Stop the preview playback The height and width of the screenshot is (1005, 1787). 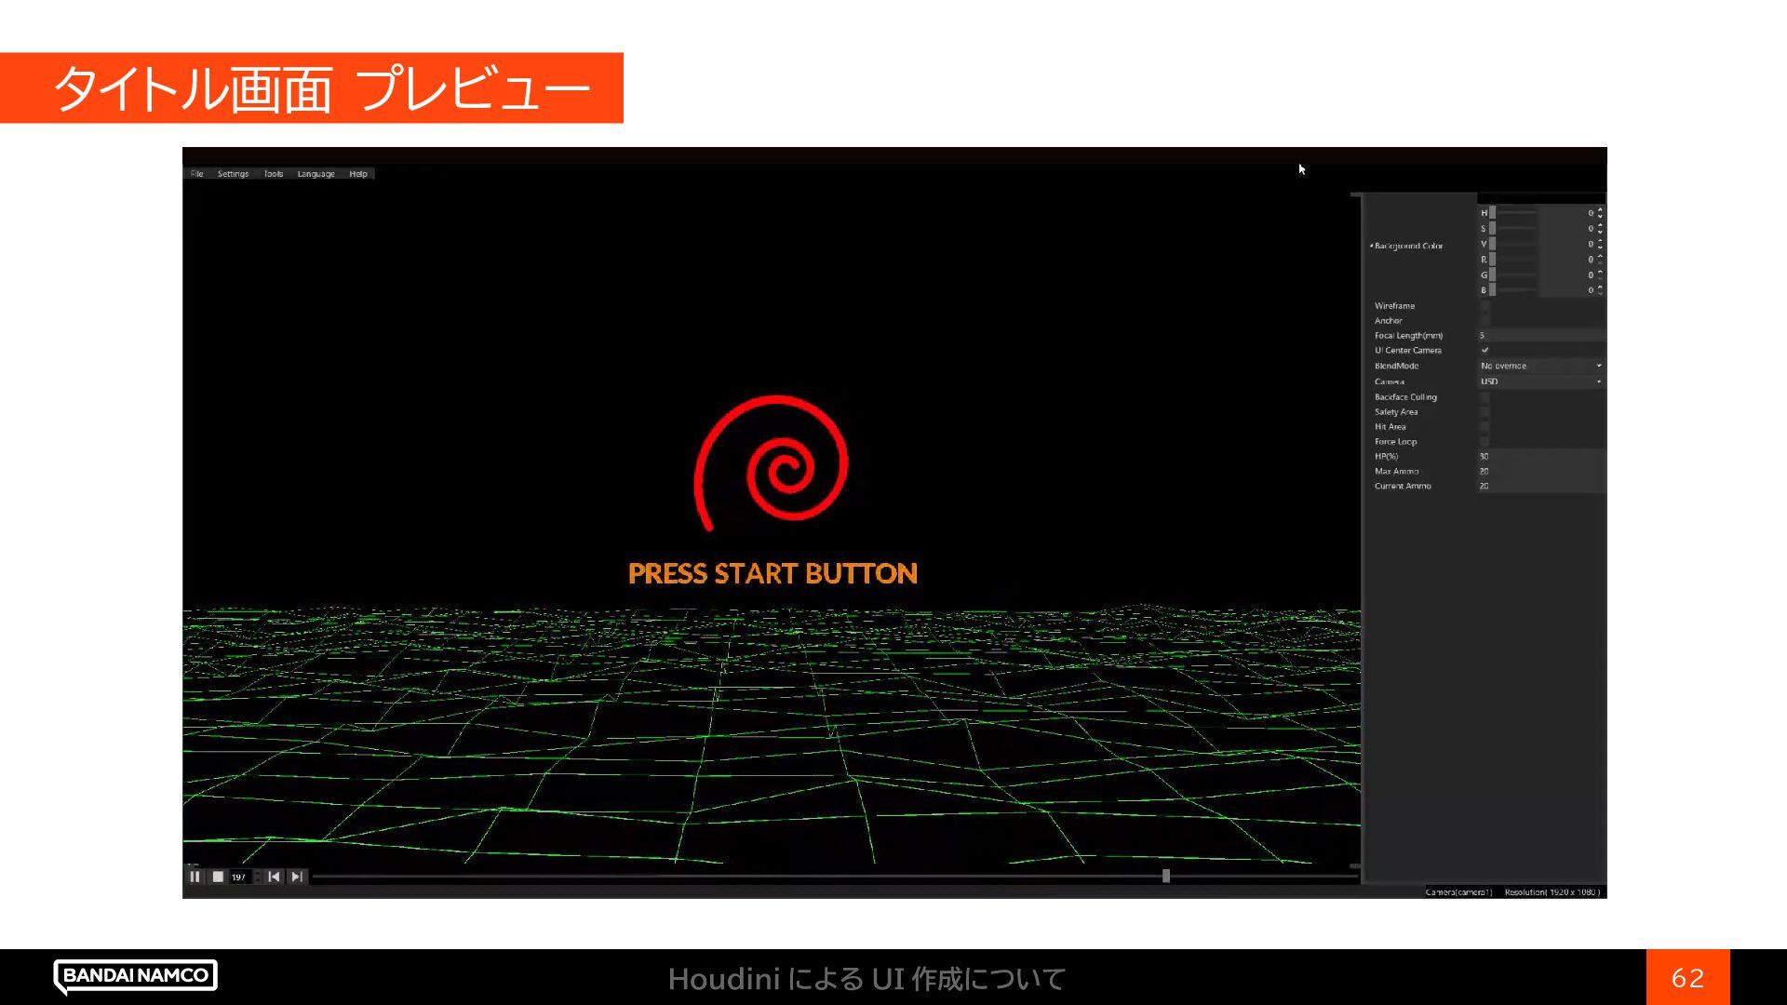pyautogui.click(x=218, y=877)
